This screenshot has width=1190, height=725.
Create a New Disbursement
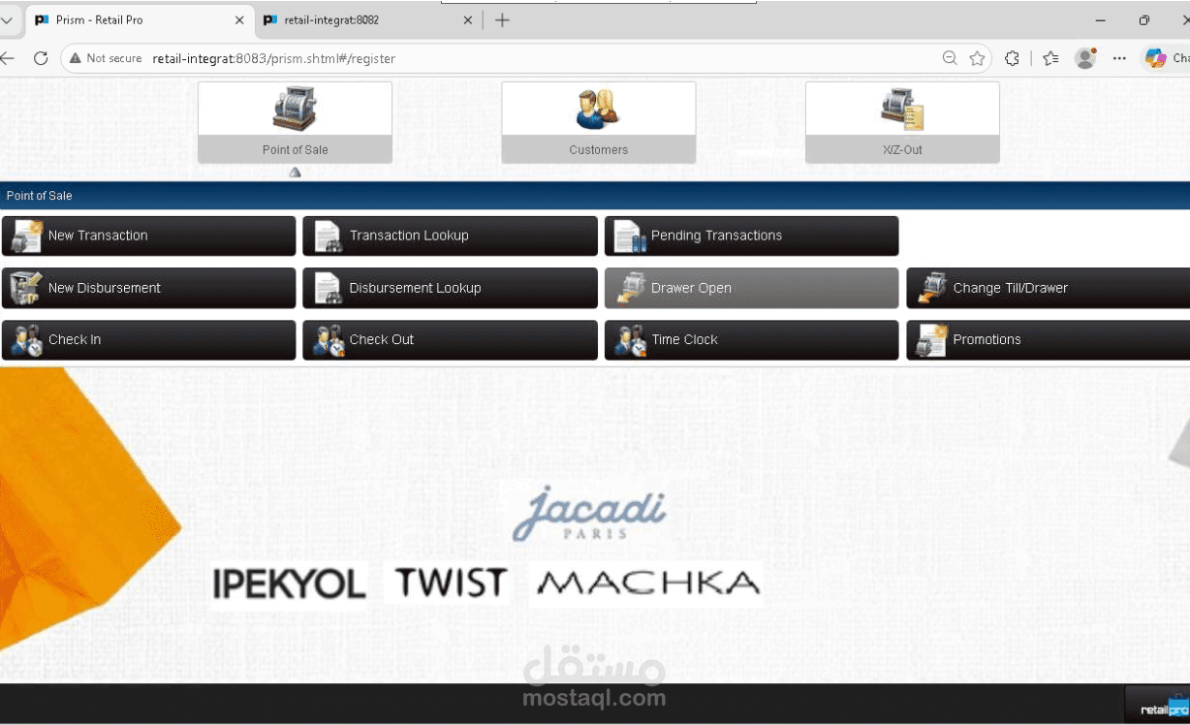tap(148, 288)
